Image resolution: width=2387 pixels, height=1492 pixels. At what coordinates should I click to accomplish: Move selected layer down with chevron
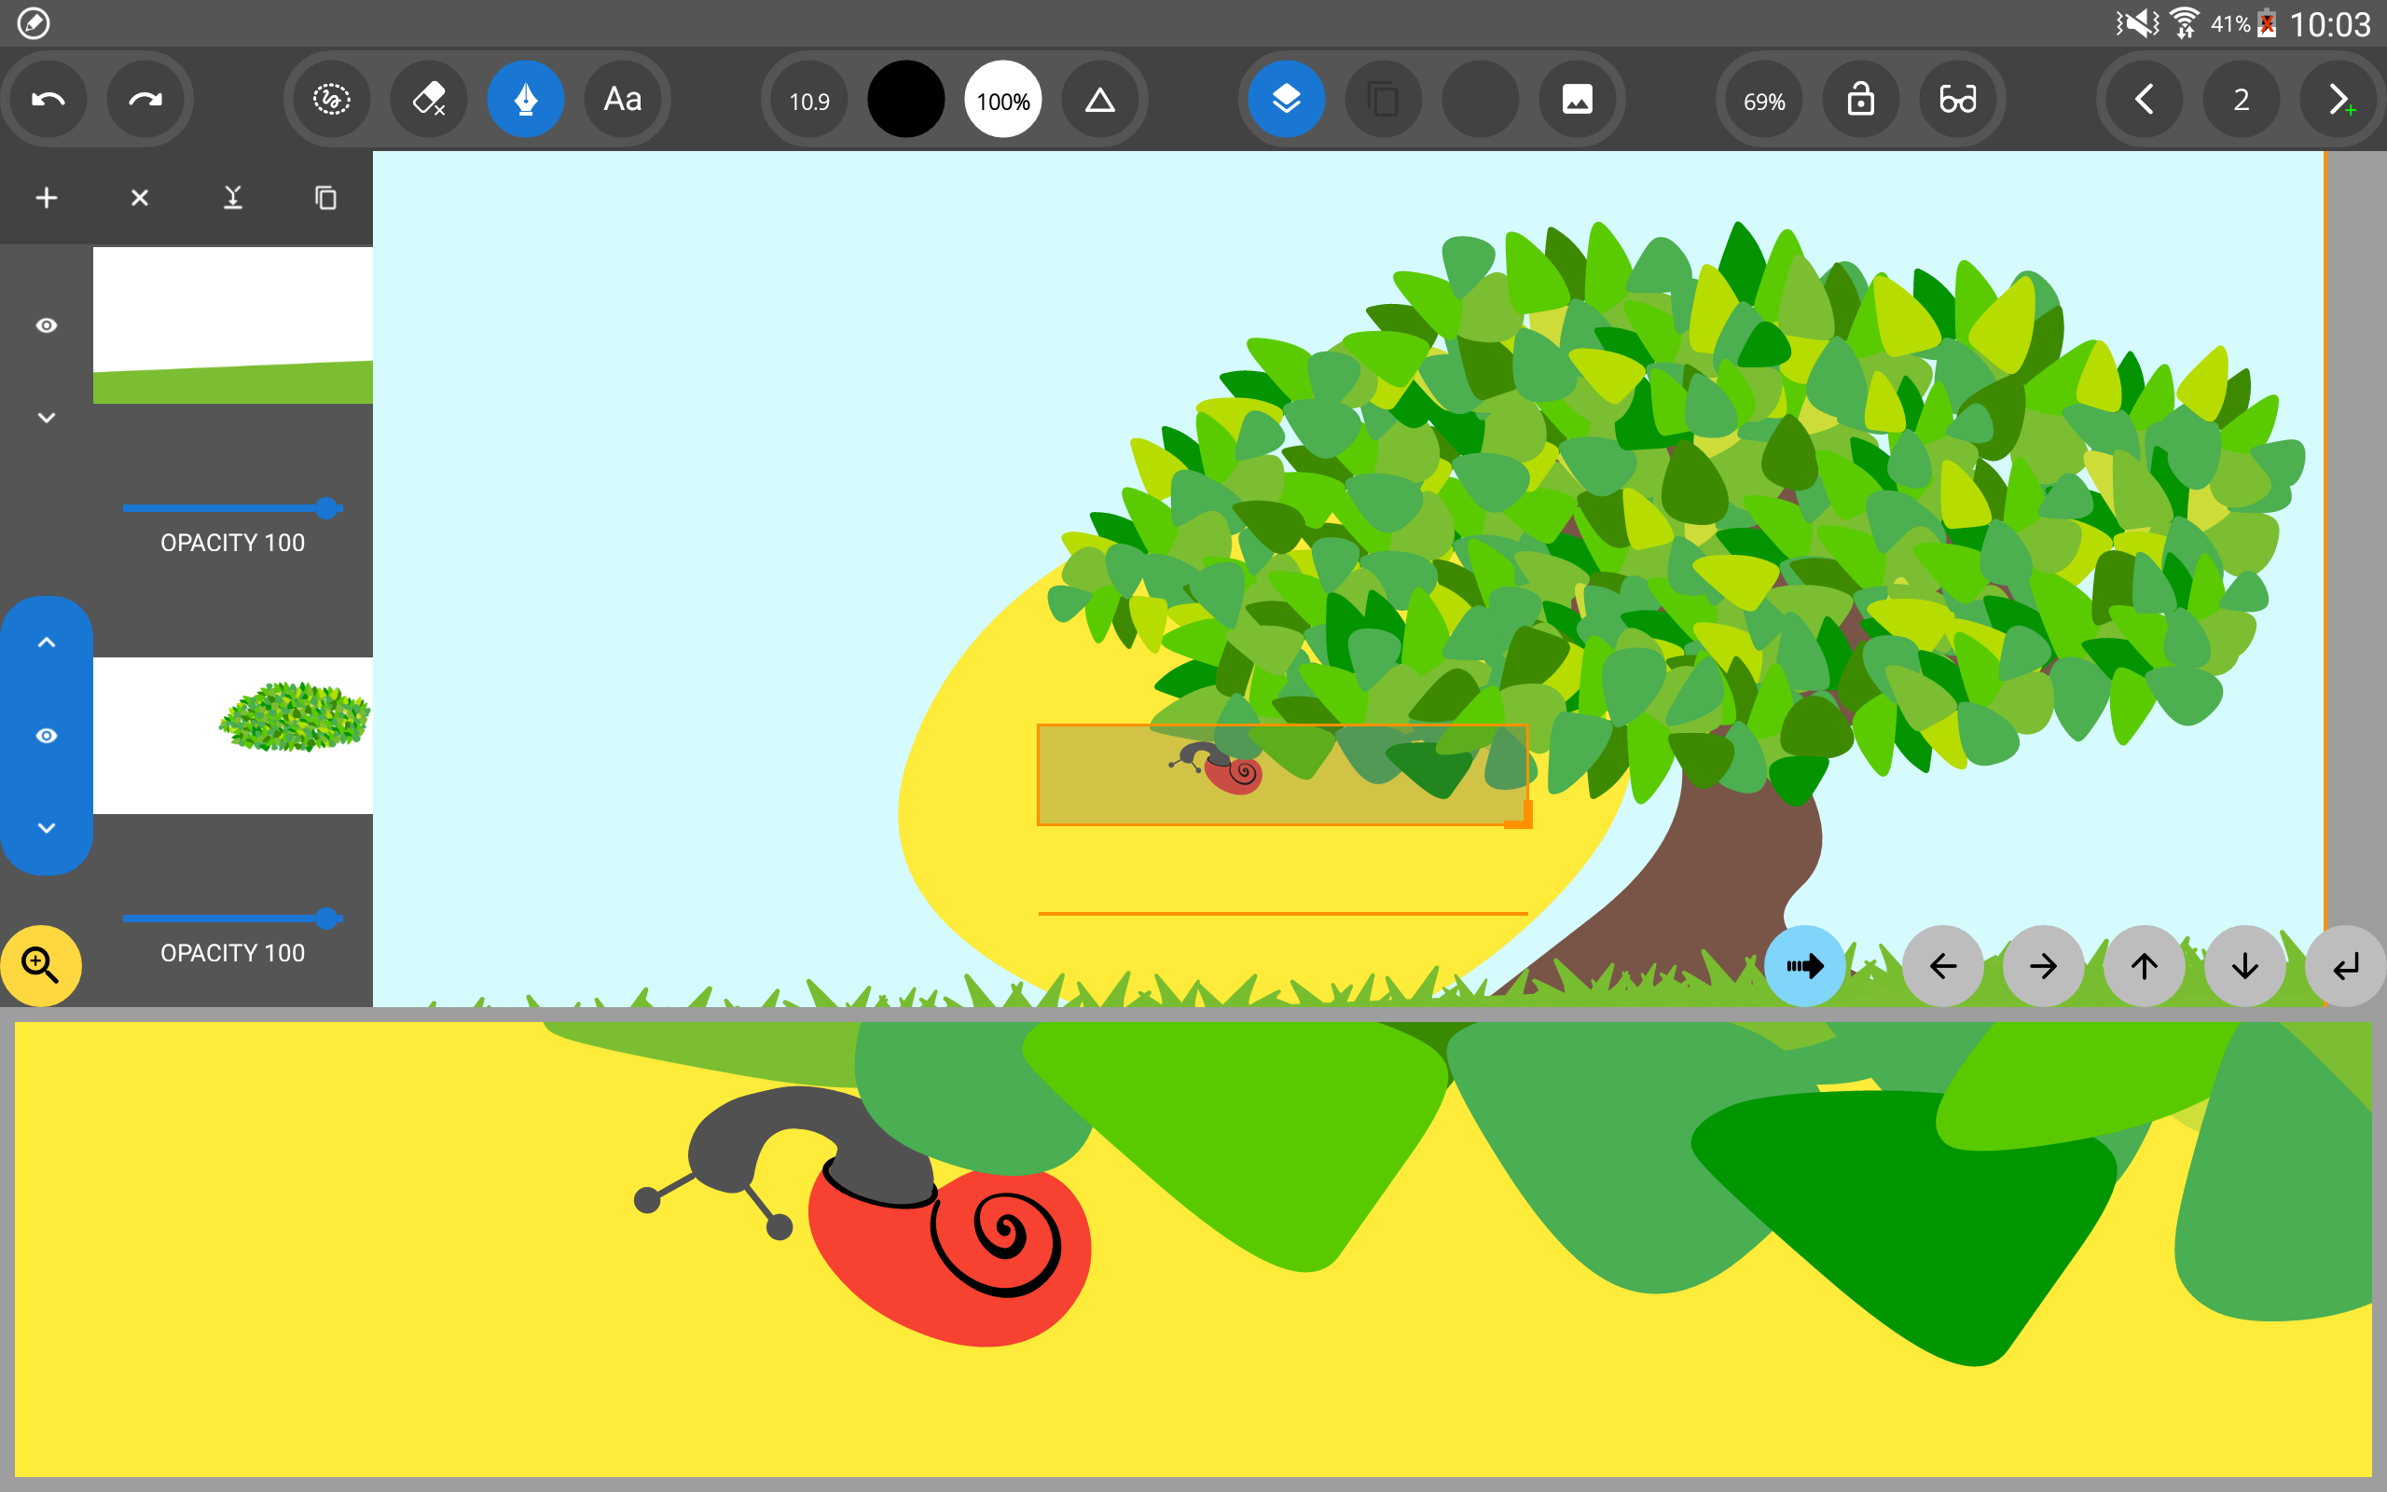pos(47,828)
